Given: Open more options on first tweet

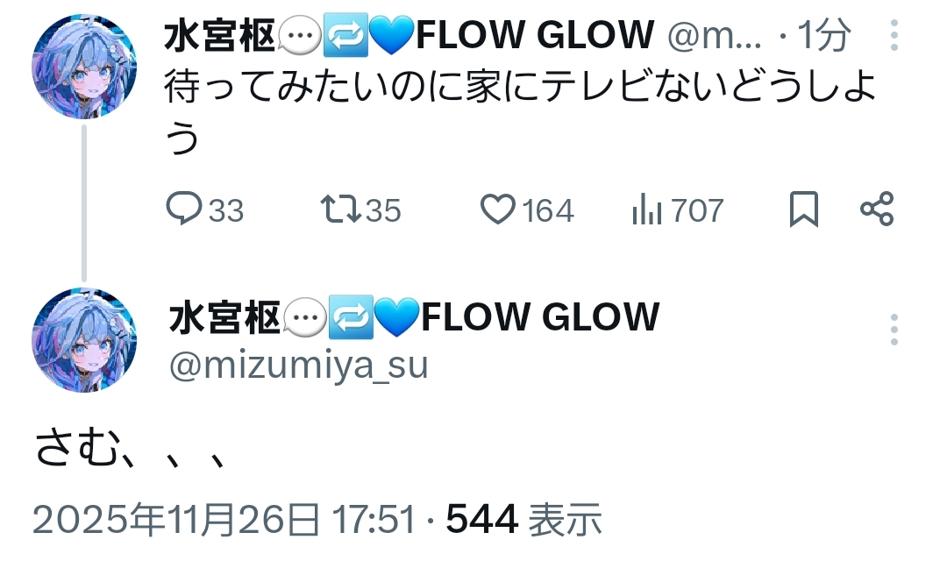Looking at the screenshot, I should coord(894,35).
